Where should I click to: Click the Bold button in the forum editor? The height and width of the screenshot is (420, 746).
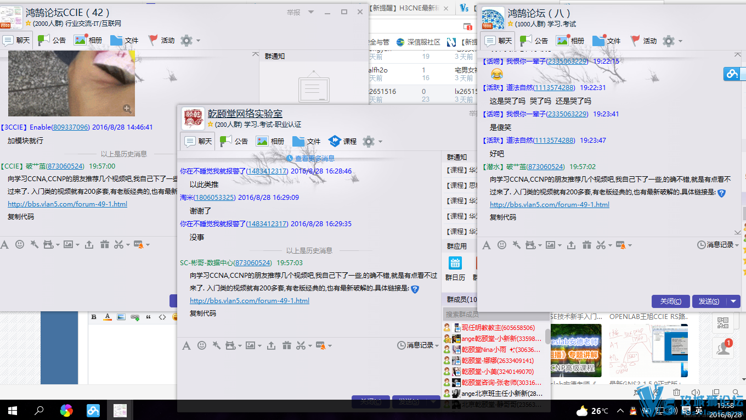coord(94,317)
